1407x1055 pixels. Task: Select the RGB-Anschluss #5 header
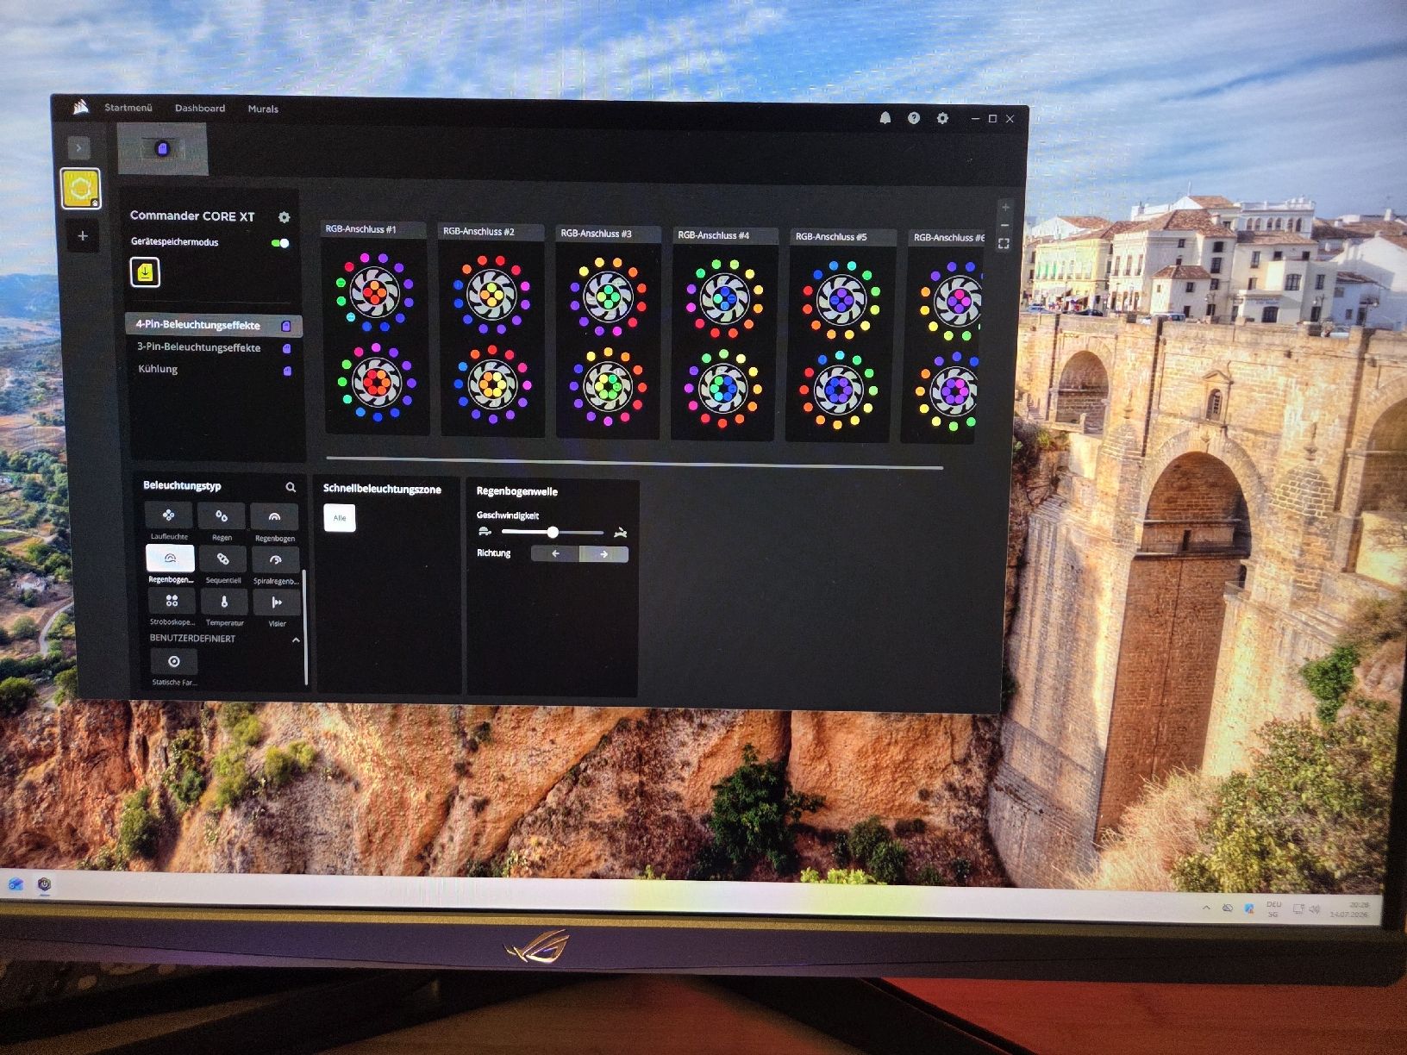coord(842,237)
